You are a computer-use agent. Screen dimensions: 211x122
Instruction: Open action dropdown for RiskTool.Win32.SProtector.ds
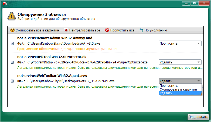click(x=180, y=62)
